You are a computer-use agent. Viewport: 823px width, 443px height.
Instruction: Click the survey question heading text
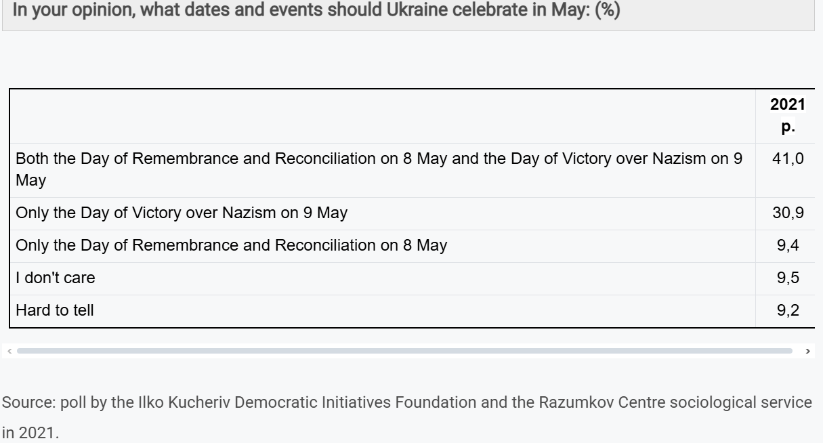click(x=316, y=12)
